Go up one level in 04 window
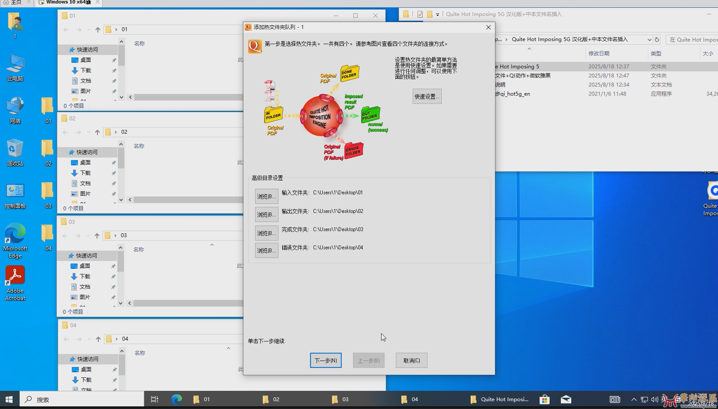 (x=98, y=339)
